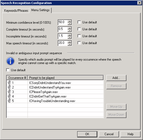The image size is (143, 140).
Task: Switch to the Keywords/Phrases tab
Action: [x=16, y=11]
